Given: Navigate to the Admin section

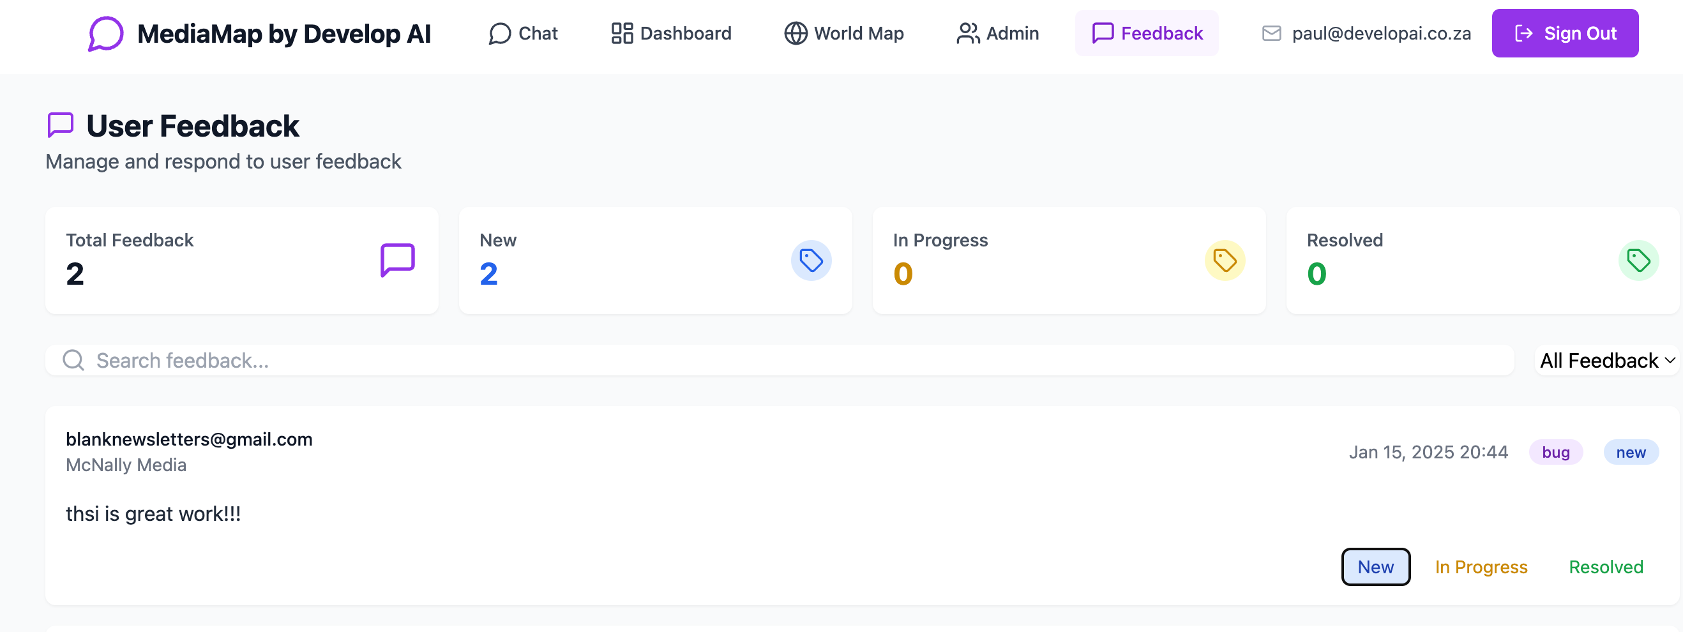Looking at the screenshot, I should (x=997, y=33).
